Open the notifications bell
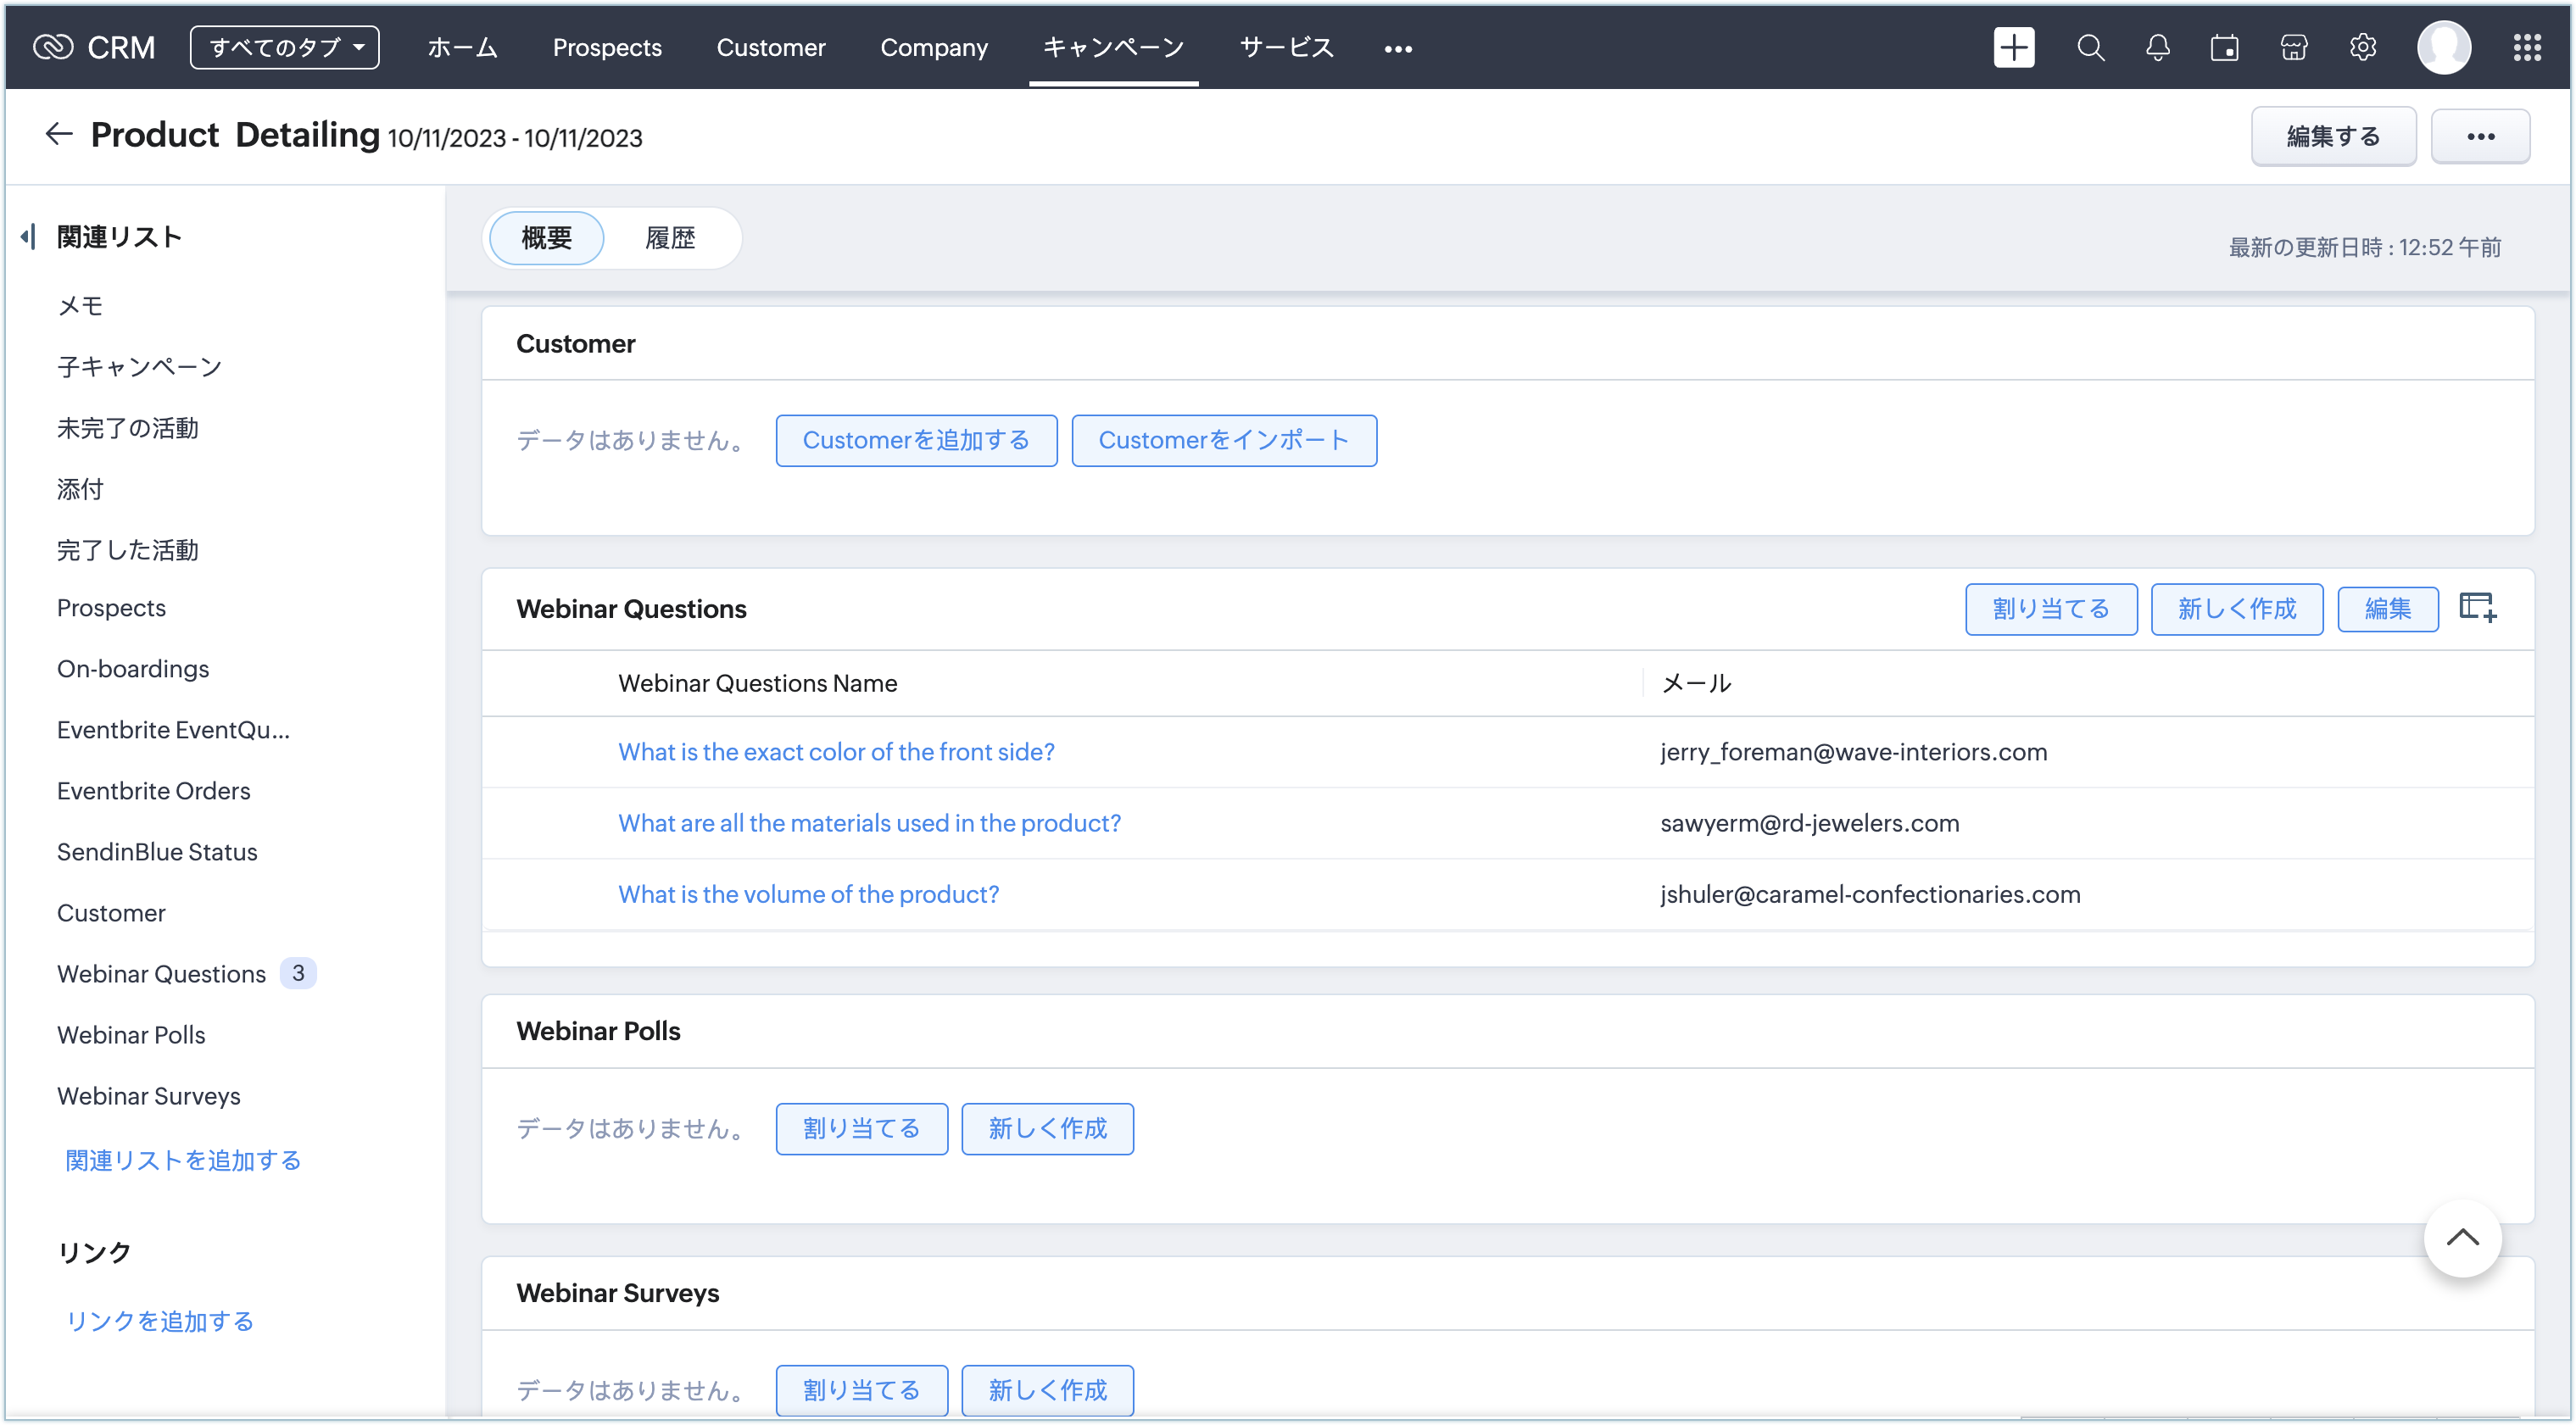This screenshot has width=2576, height=1425. (x=2157, y=47)
